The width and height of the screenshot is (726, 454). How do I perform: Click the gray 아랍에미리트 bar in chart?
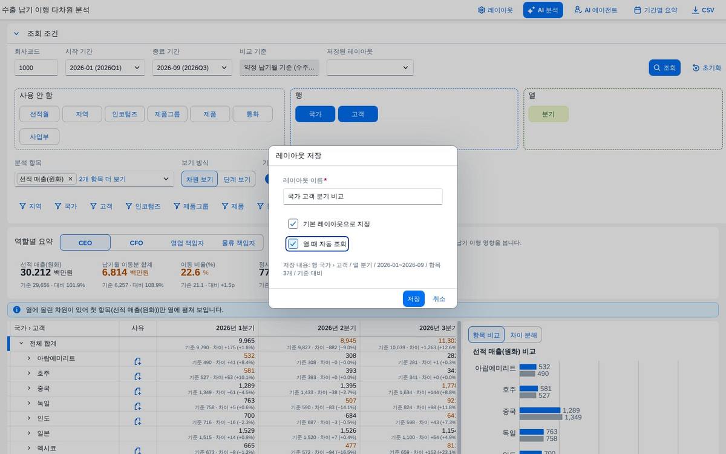tap(527, 374)
